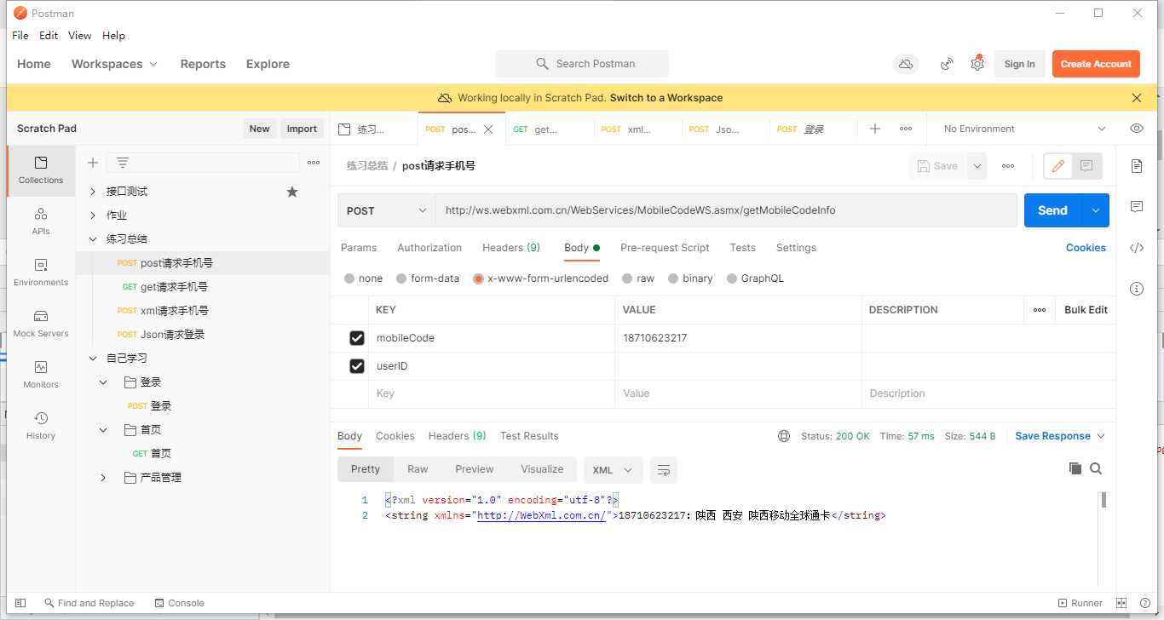Toggle the line wrap icon in response toolbar

(664, 469)
